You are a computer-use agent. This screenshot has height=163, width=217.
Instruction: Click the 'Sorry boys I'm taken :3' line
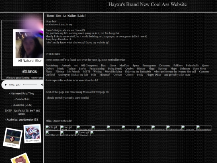pyautogui.click(x=58, y=39)
